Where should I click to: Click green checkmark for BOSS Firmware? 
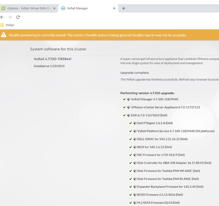(131, 195)
